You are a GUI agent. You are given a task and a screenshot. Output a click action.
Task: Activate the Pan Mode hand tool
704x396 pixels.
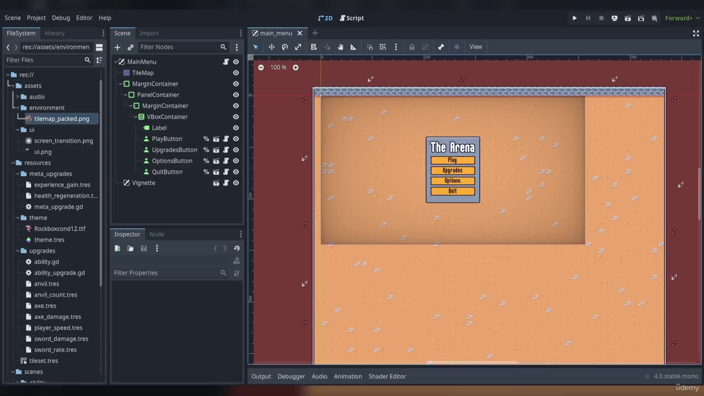[340, 47]
